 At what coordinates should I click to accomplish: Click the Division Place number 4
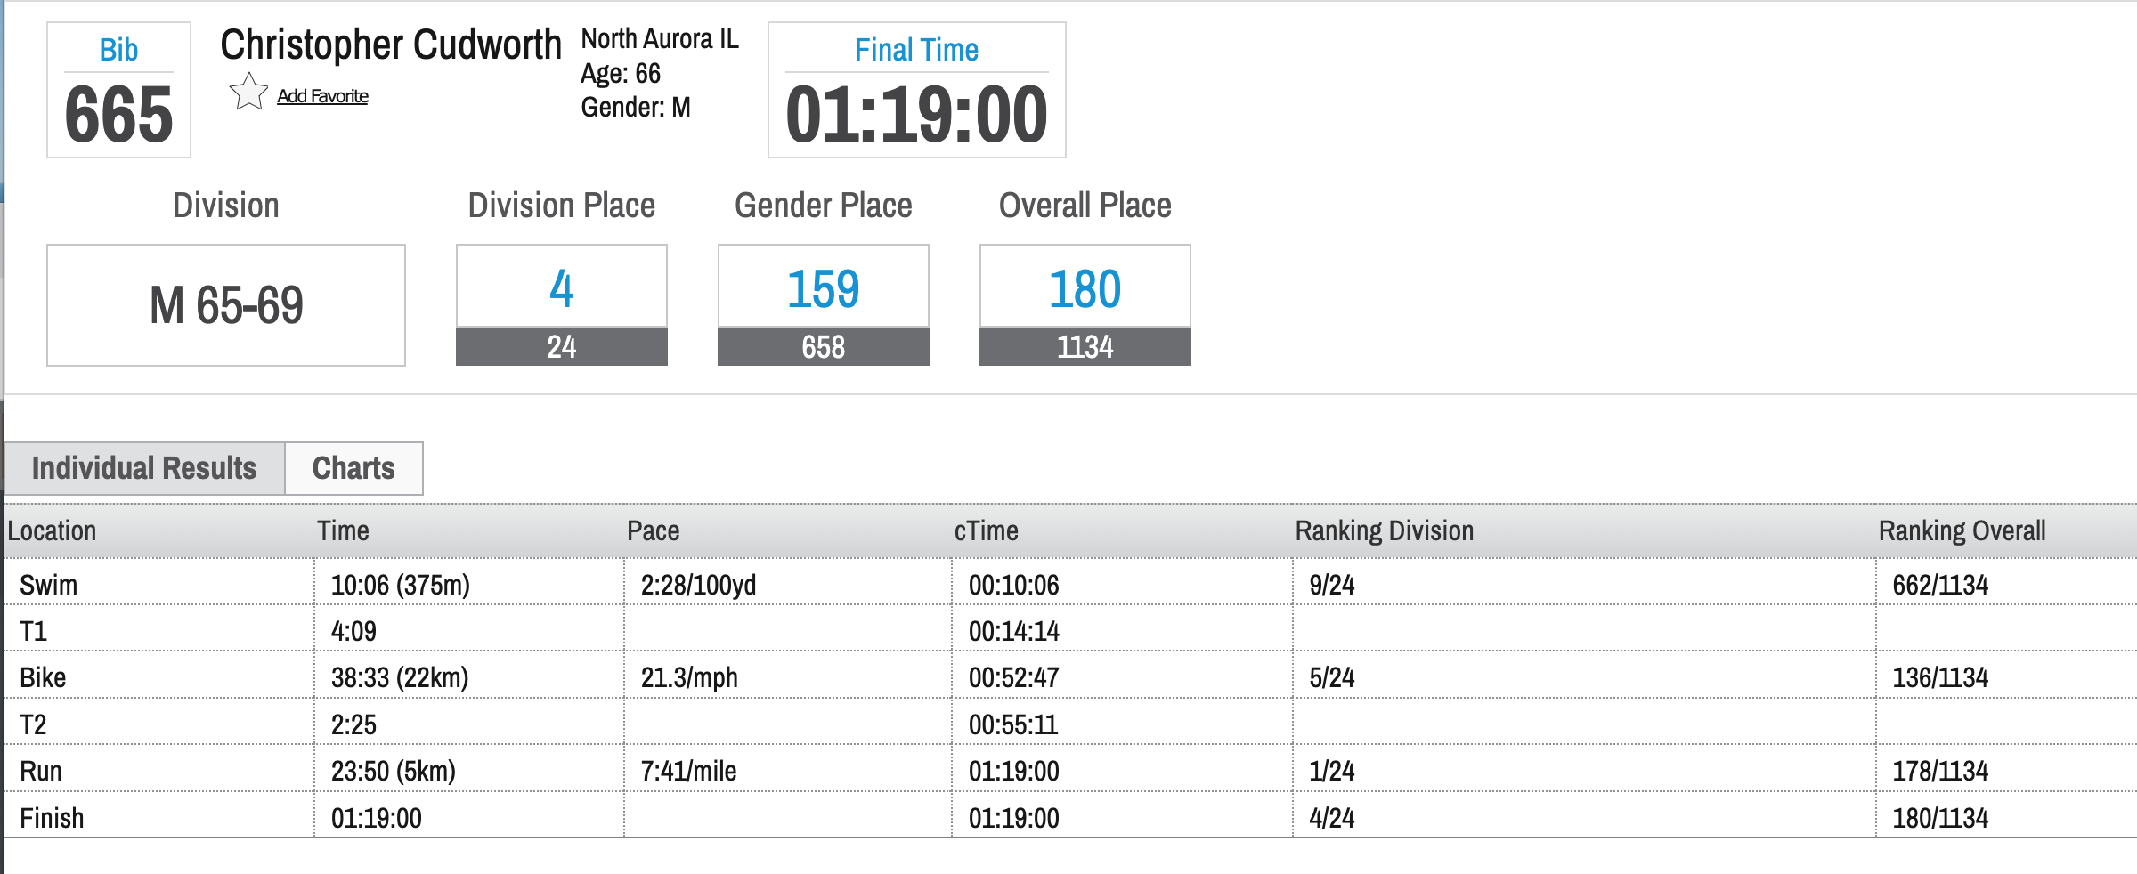tap(561, 288)
